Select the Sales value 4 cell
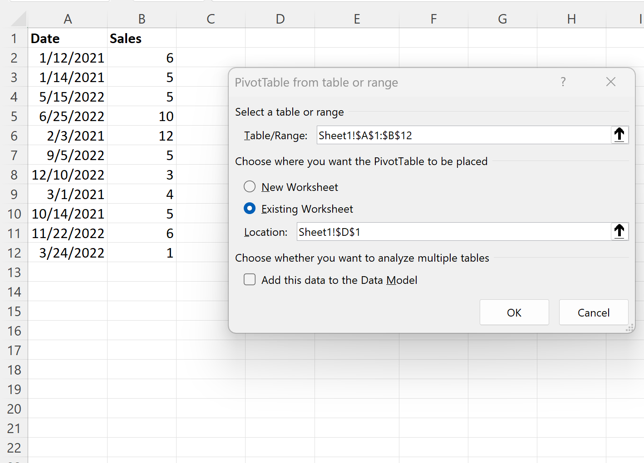The height and width of the screenshot is (463, 644). click(x=142, y=194)
